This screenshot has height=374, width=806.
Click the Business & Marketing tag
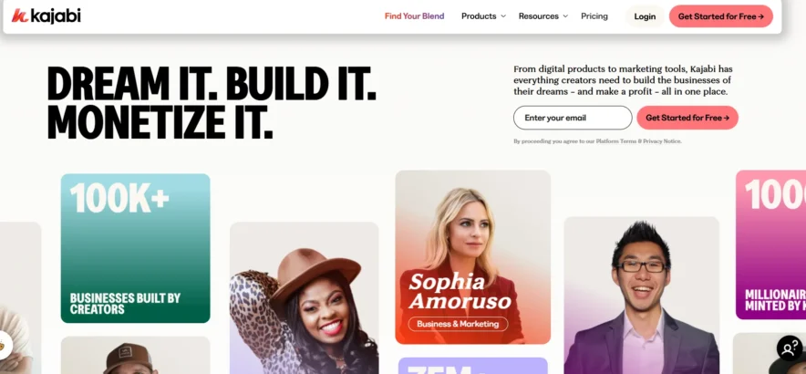tap(458, 324)
